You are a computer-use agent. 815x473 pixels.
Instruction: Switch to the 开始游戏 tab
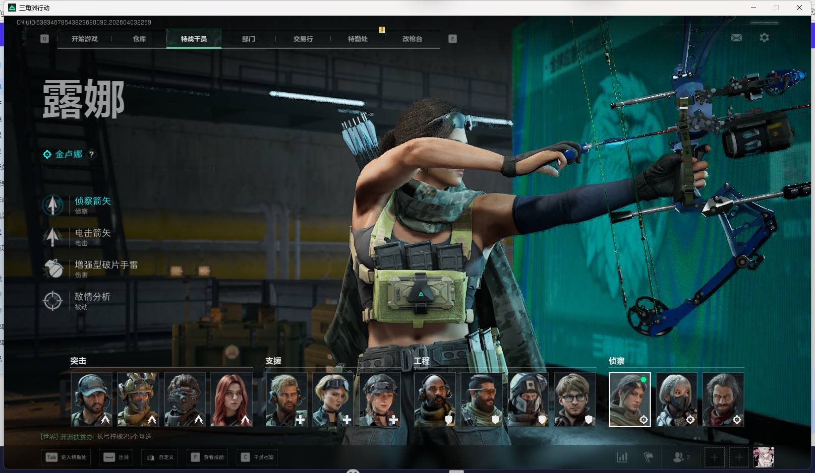click(85, 39)
